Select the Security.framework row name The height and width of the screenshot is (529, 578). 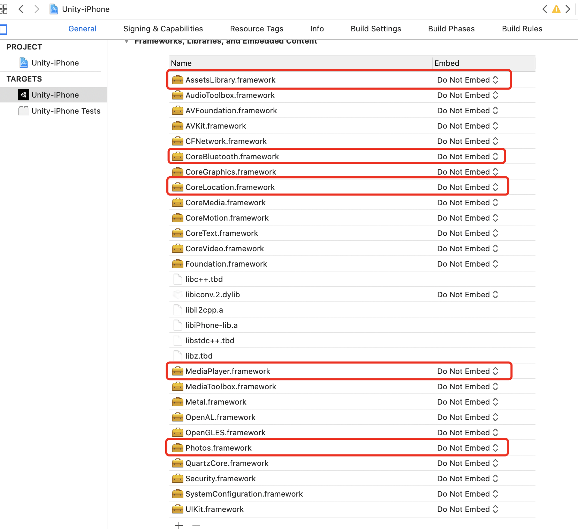coord(221,478)
